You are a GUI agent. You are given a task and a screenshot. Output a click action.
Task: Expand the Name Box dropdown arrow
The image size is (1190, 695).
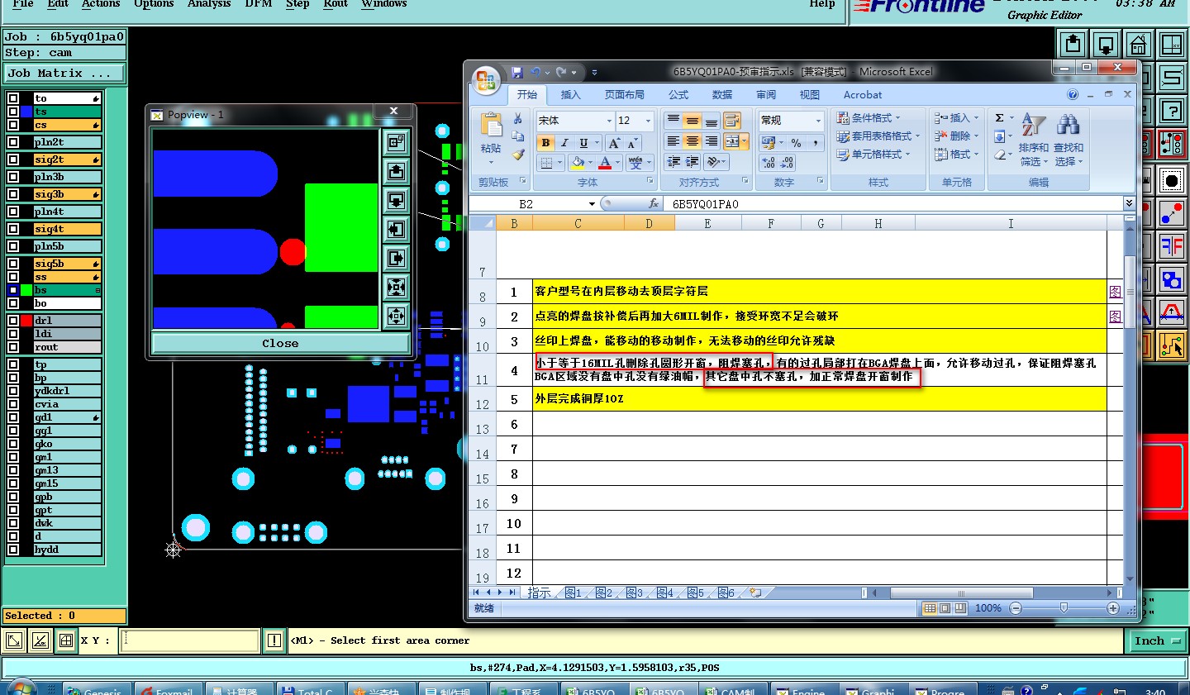[592, 204]
